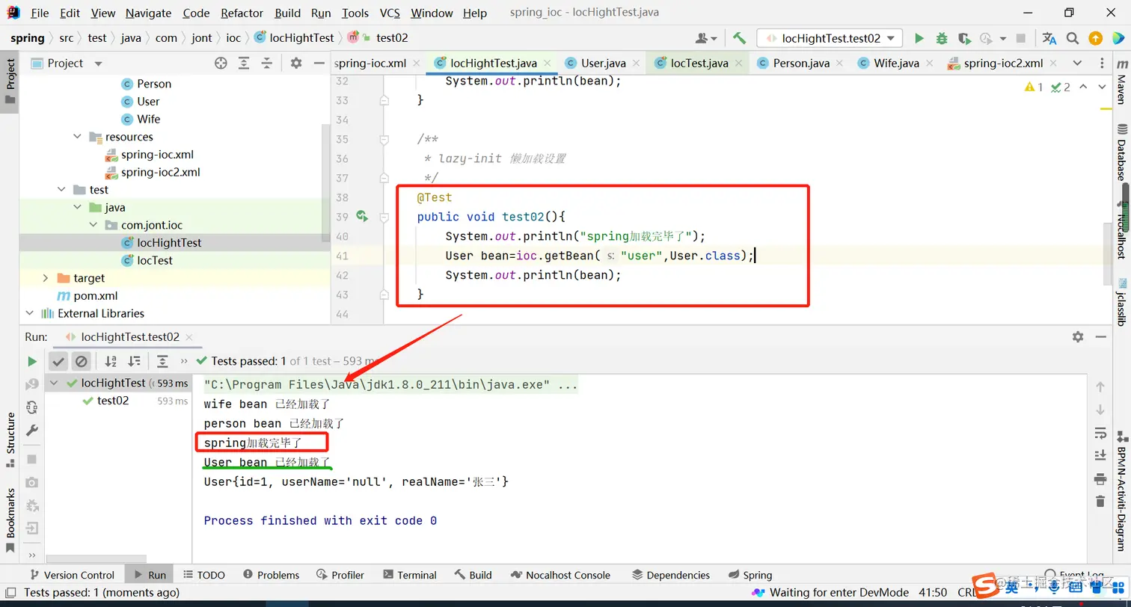The height and width of the screenshot is (607, 1131).
Task: Print the console output
Action: [x=1100, y=478]
